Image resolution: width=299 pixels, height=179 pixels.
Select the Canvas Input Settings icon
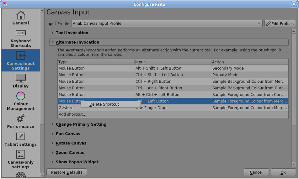(21, 55)
